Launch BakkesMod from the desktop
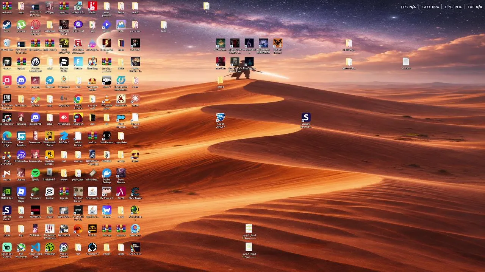The height and width of the screenshot is (272, 485). pyautogui.click(x=64, y=230)
